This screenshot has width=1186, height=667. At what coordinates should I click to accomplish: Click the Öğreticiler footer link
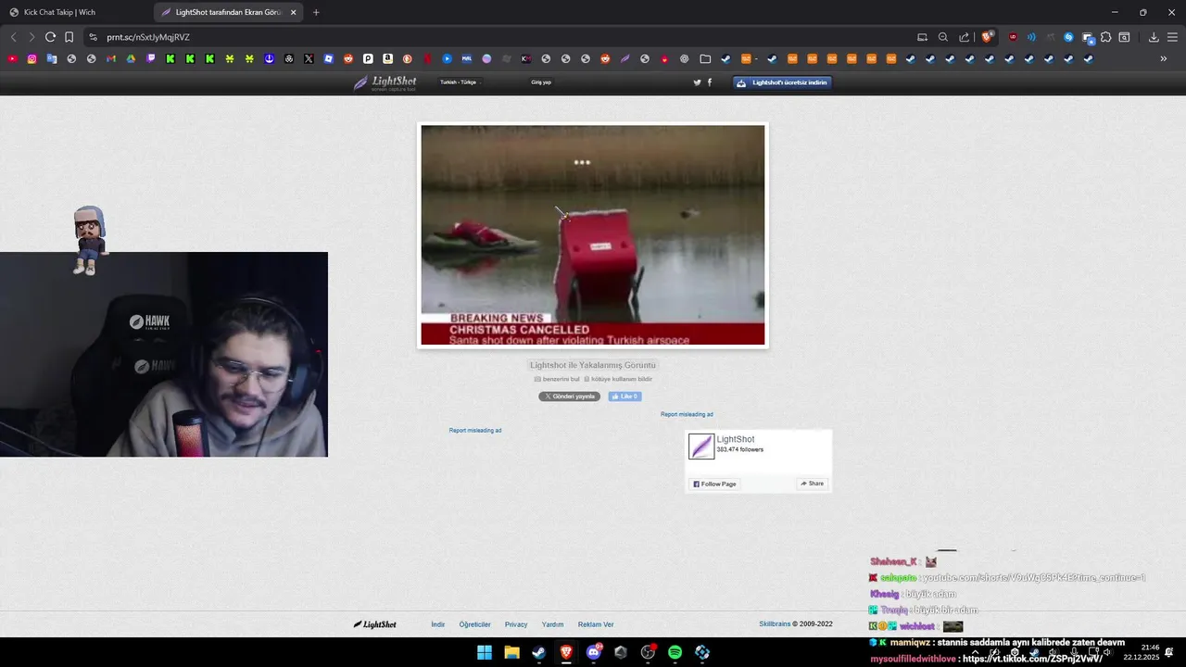[475, 624]
